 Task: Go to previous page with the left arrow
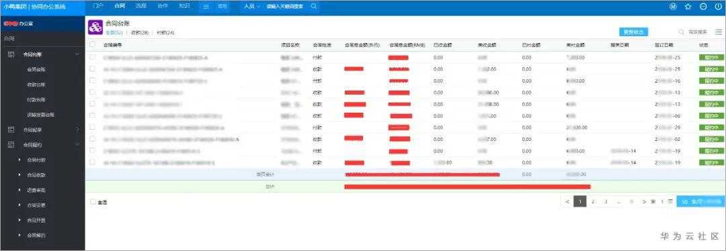[567, 201]
